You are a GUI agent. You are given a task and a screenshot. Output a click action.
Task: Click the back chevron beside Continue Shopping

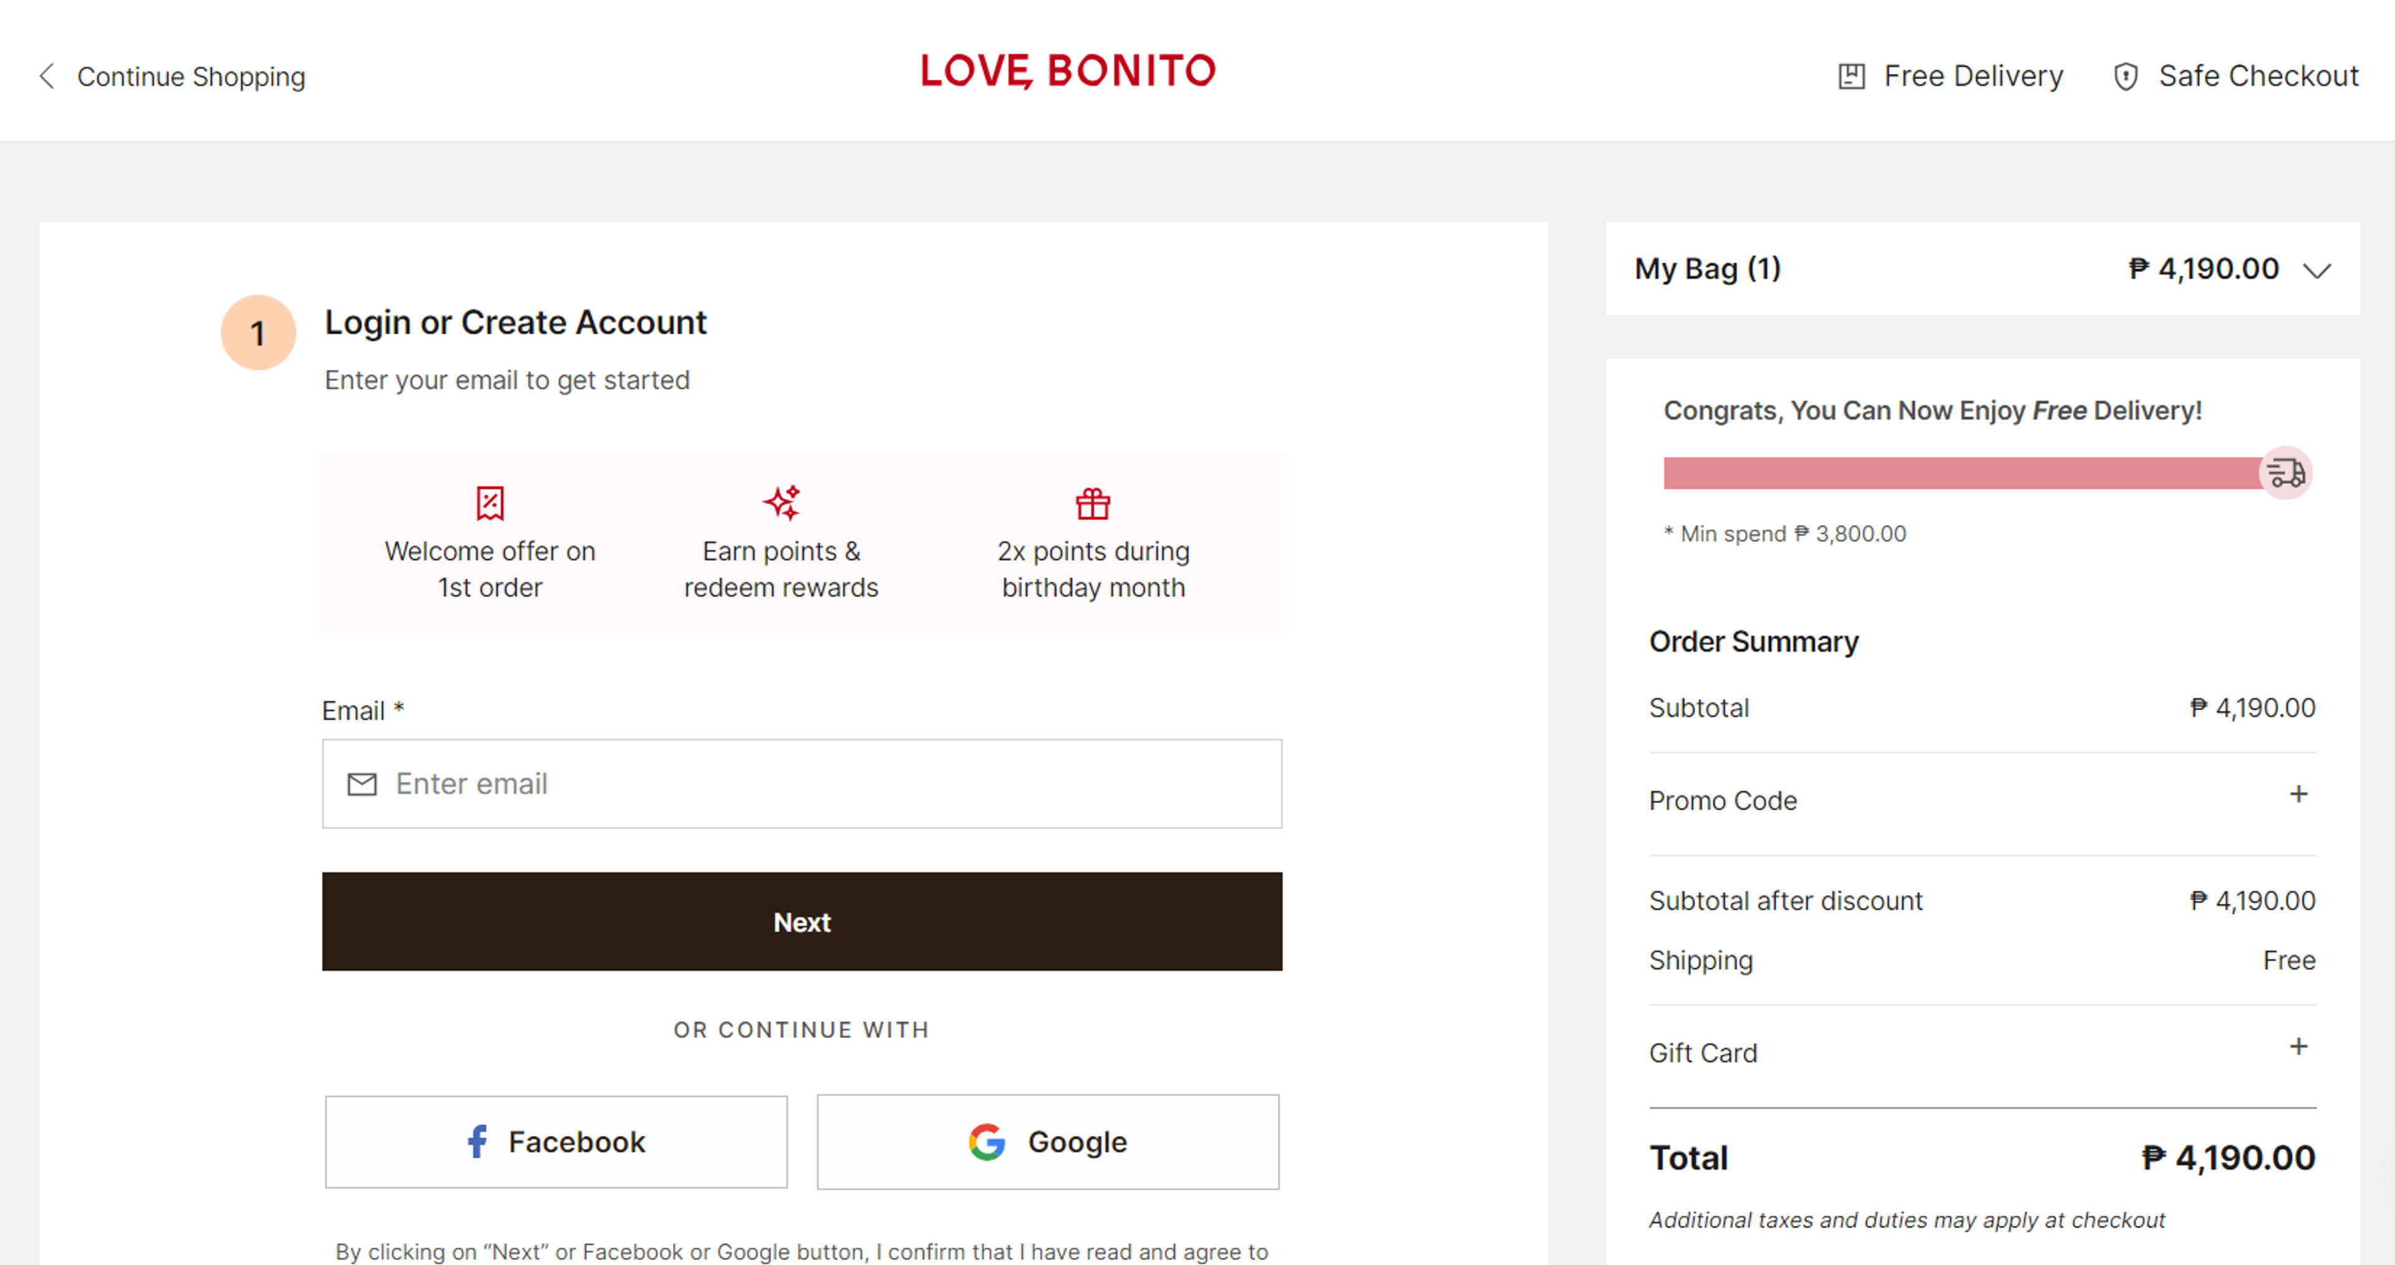coord(47,76)
